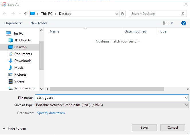This screenshot has width=190, height=135.
Task: Click the horizontal scrollbar right arrow
Action: 188,89
